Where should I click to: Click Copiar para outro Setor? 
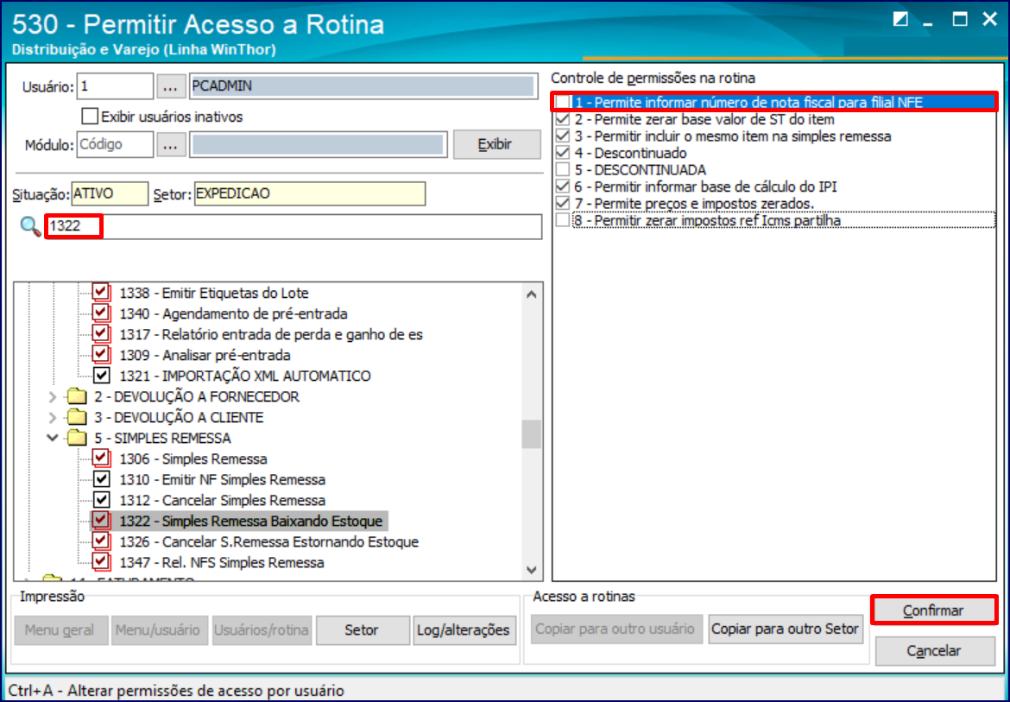coord(786,629)
